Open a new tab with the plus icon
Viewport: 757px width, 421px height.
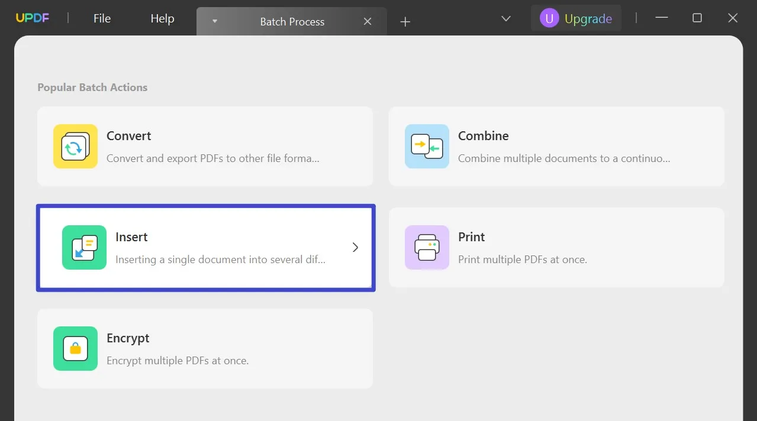405,21
